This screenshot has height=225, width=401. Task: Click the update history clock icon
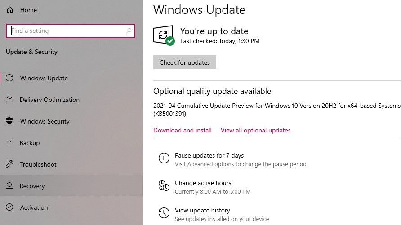pyautogui.click(x=164, y=213)
